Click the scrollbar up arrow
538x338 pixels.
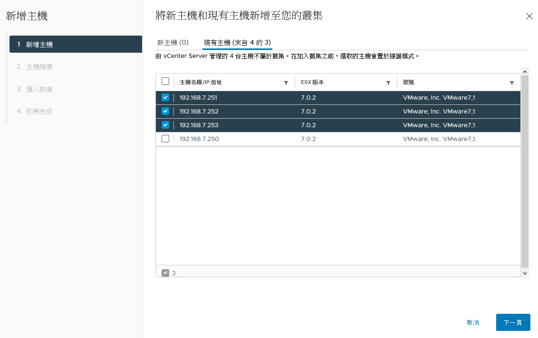525,72
